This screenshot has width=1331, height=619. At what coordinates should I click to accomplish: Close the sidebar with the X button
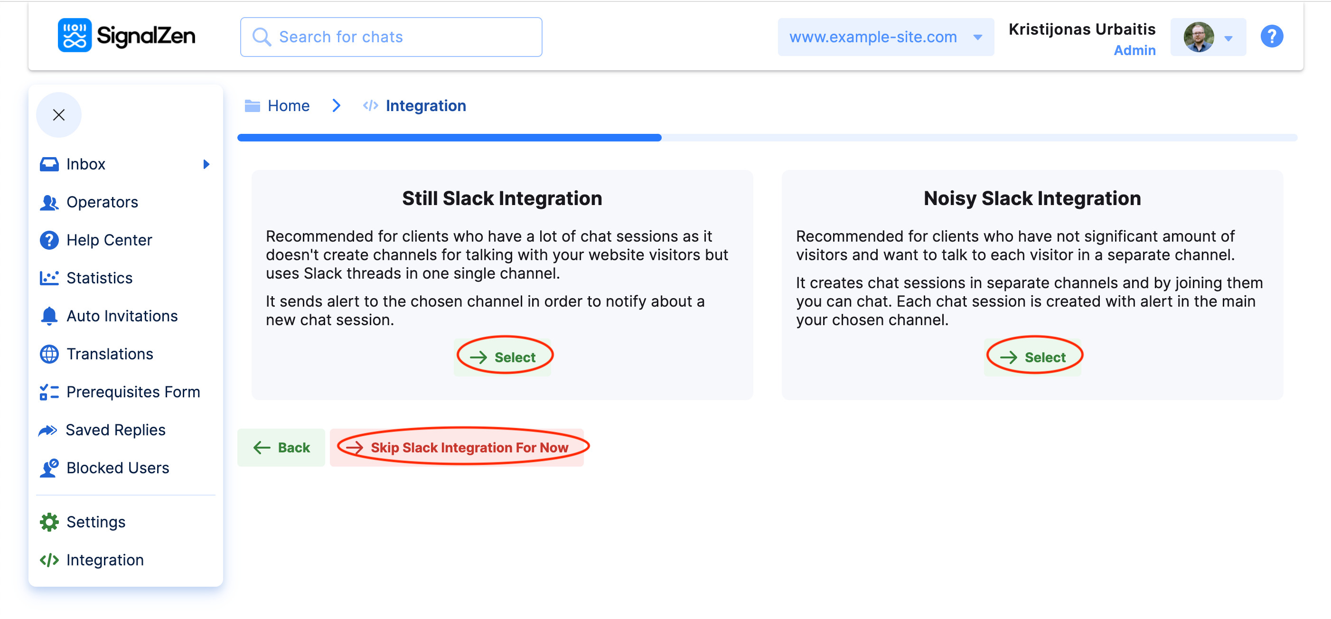click(x=59, y=115)
